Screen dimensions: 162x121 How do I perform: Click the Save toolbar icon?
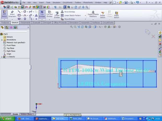[x=126, y=2]
